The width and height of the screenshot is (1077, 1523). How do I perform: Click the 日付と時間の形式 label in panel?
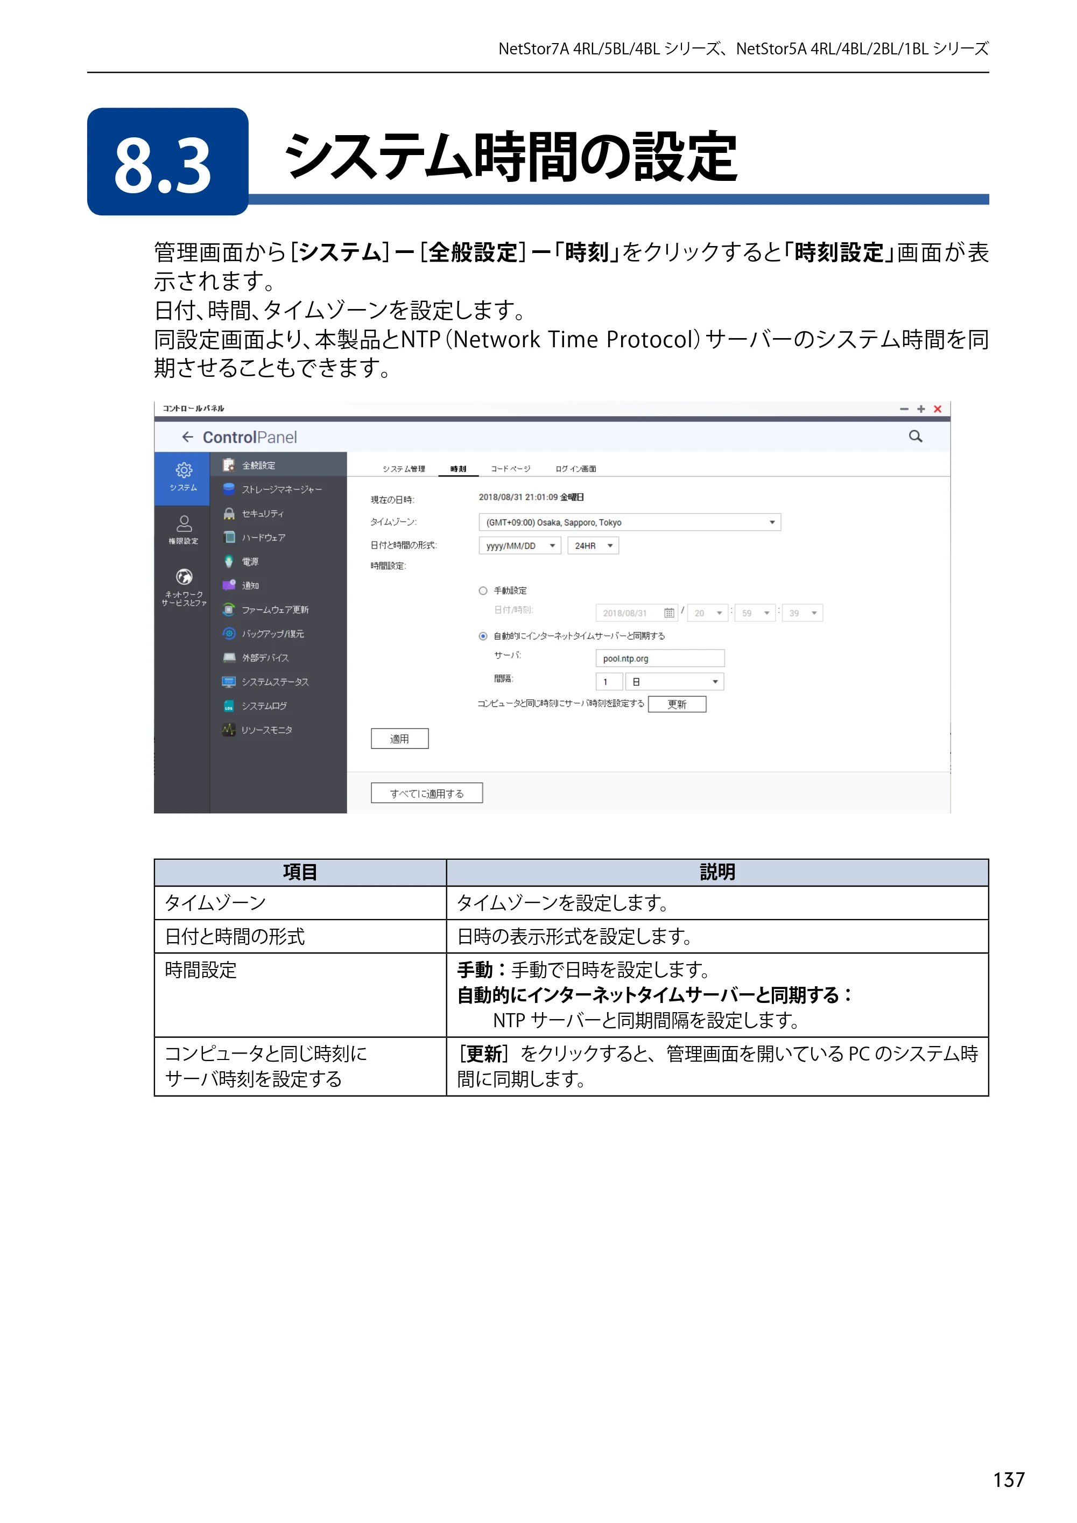tap(403, 545)
